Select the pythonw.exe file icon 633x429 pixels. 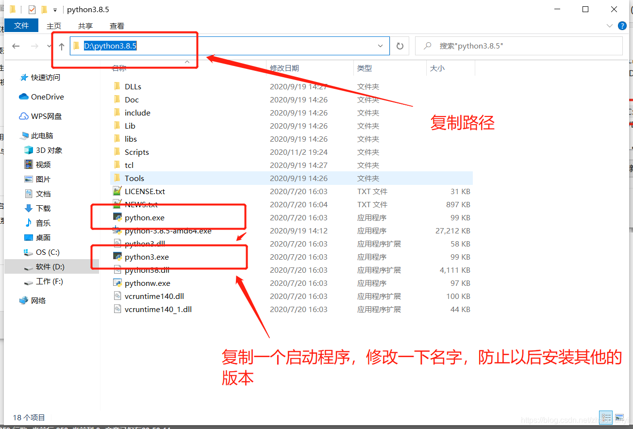(x=117, y=283)
